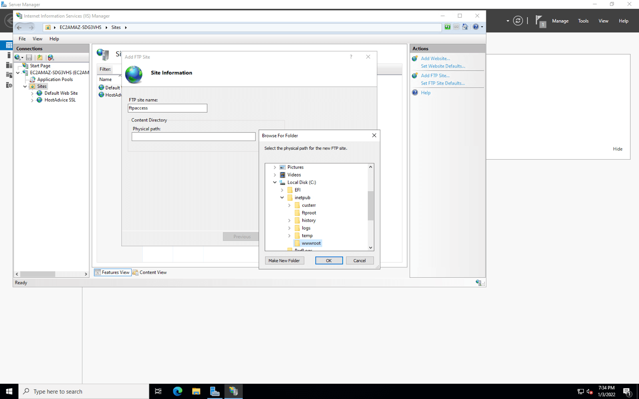639x399 pixels.
Task: Switch to Content View tab
Action: tap(150, 273)
